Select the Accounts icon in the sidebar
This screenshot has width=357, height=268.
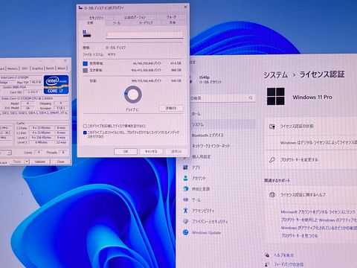185,178
